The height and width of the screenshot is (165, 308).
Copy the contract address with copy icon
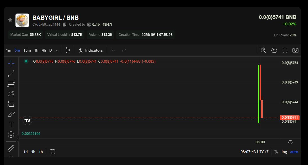coord(64,25)
